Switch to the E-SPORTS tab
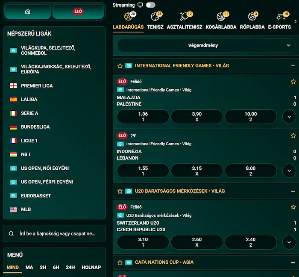 point(279,27)
